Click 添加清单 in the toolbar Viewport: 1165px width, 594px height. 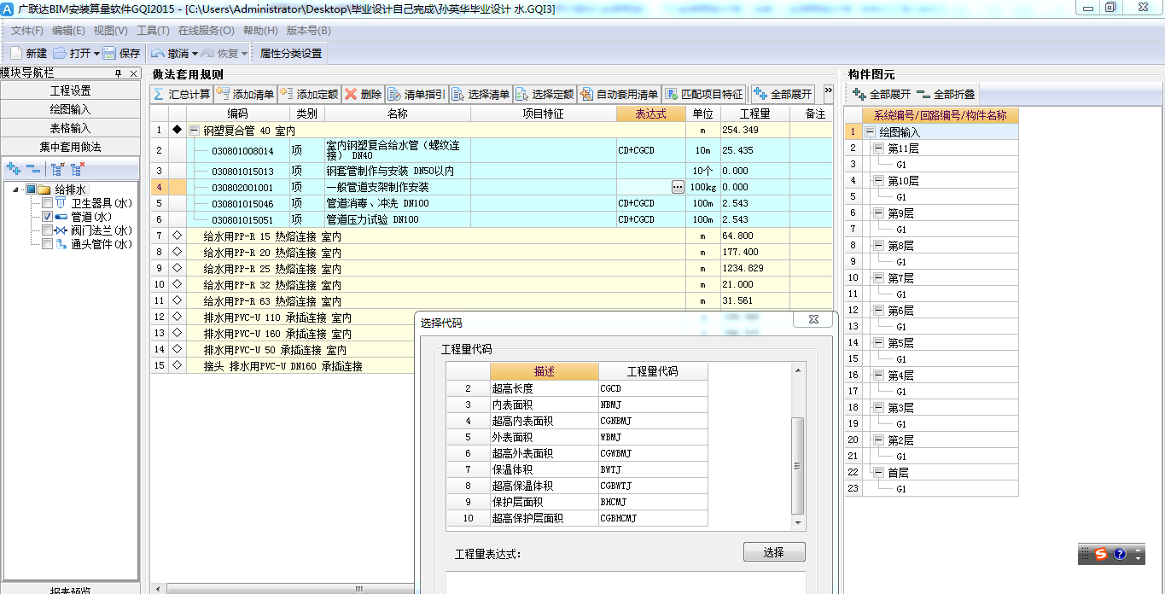[245, 94]
